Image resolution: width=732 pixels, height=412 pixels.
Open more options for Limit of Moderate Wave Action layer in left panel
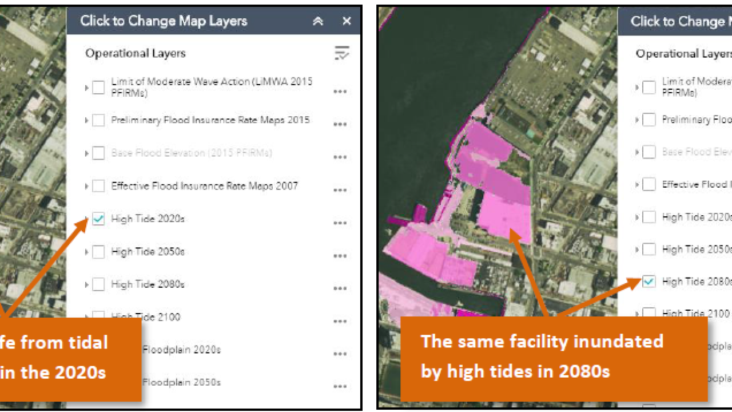pos(340,92)
